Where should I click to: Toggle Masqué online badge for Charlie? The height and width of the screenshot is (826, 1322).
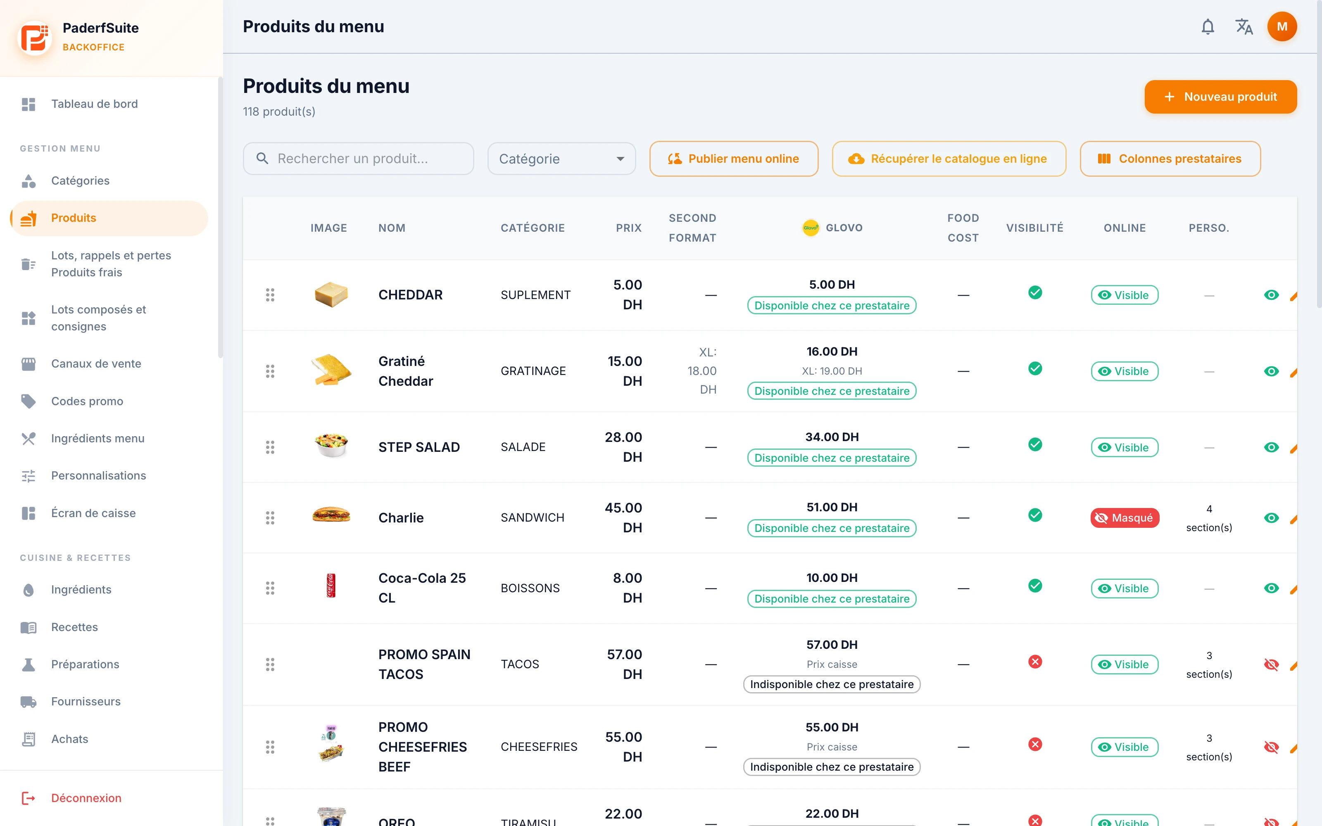[1124, 518]
